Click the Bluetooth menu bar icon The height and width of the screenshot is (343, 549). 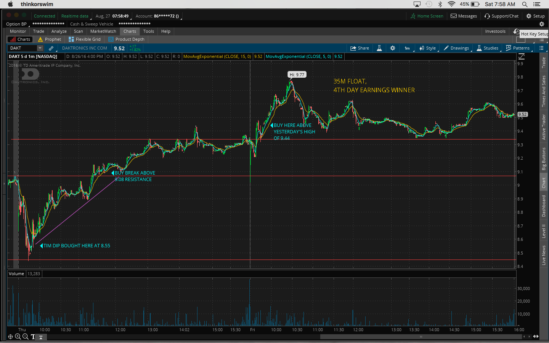click(x=440, y=4)
